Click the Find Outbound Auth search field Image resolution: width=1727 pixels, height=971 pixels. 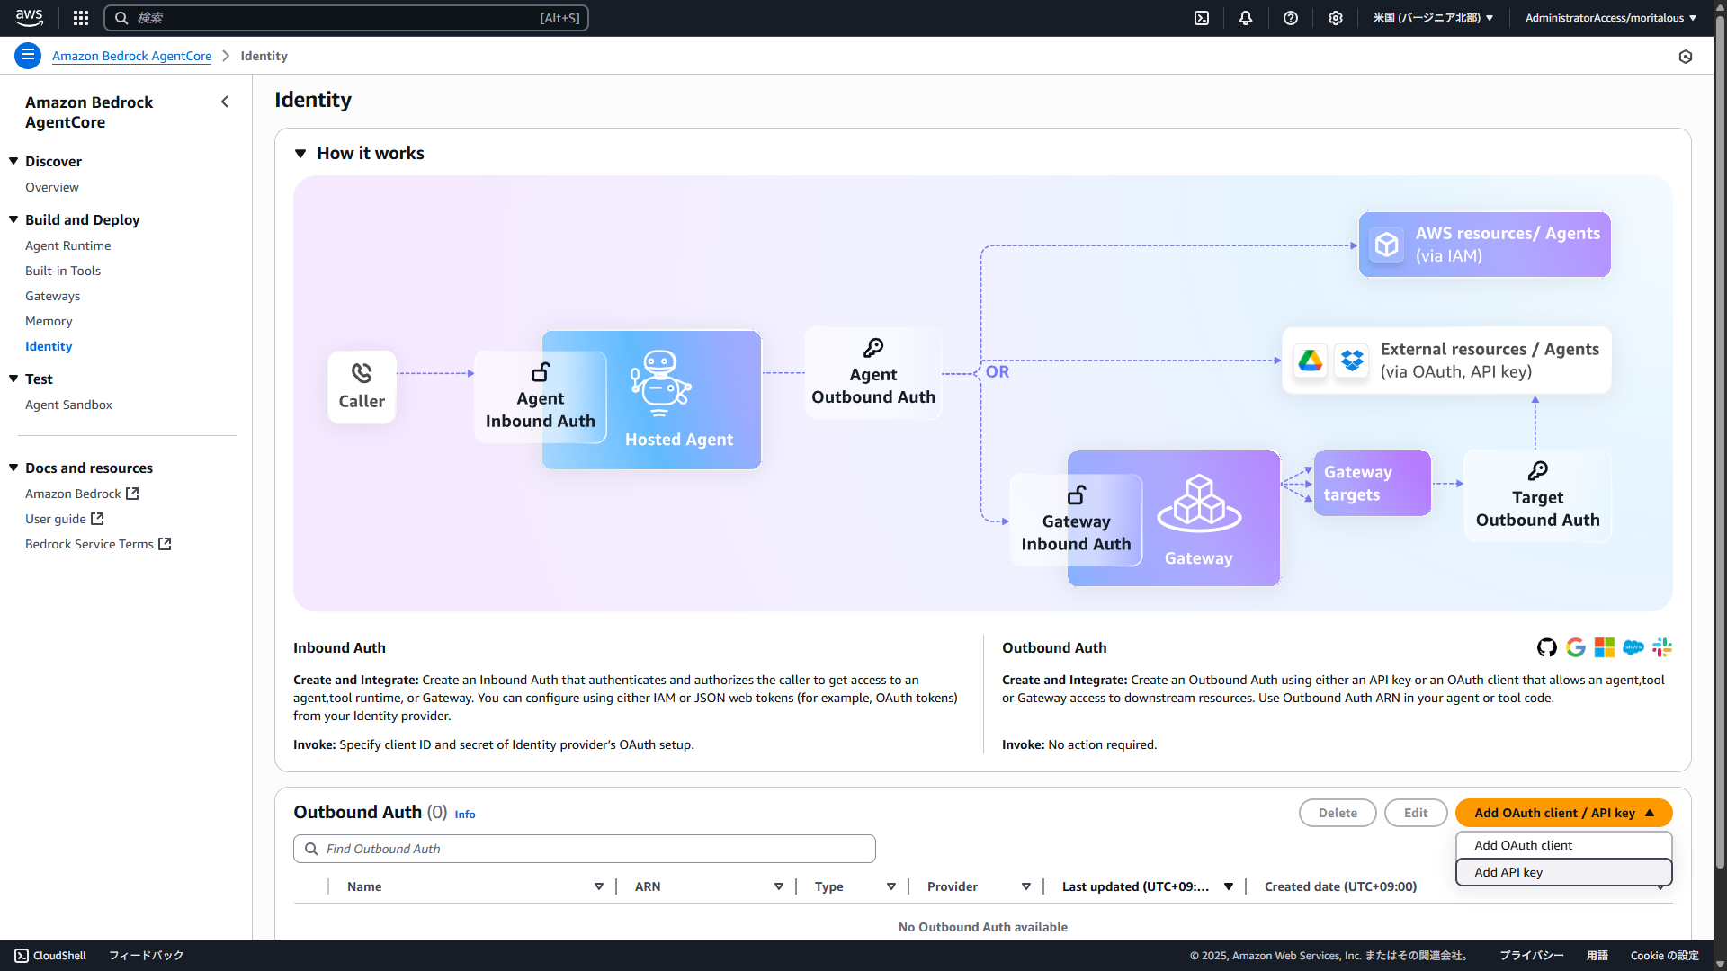point(585,849)
